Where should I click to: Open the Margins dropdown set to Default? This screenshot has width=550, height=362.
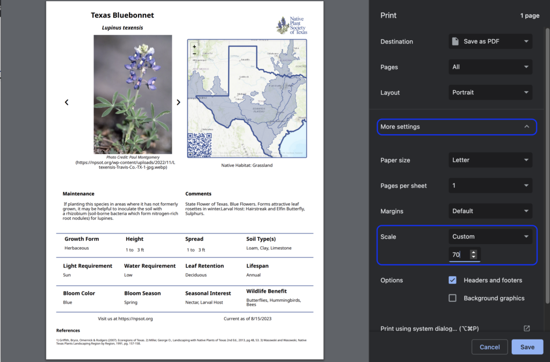490,211
